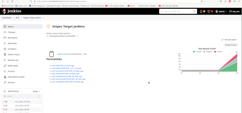Viewport: 242px width, 113px height.
Task: Open build #9 in Build History
Action: coord(6,102)
